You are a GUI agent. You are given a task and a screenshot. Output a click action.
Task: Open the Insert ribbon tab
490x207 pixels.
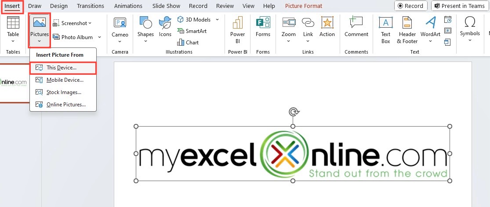click(x=12, y=6)
